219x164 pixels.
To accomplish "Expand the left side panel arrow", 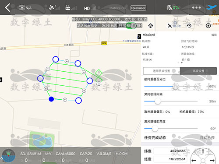I will pos(1,80).
